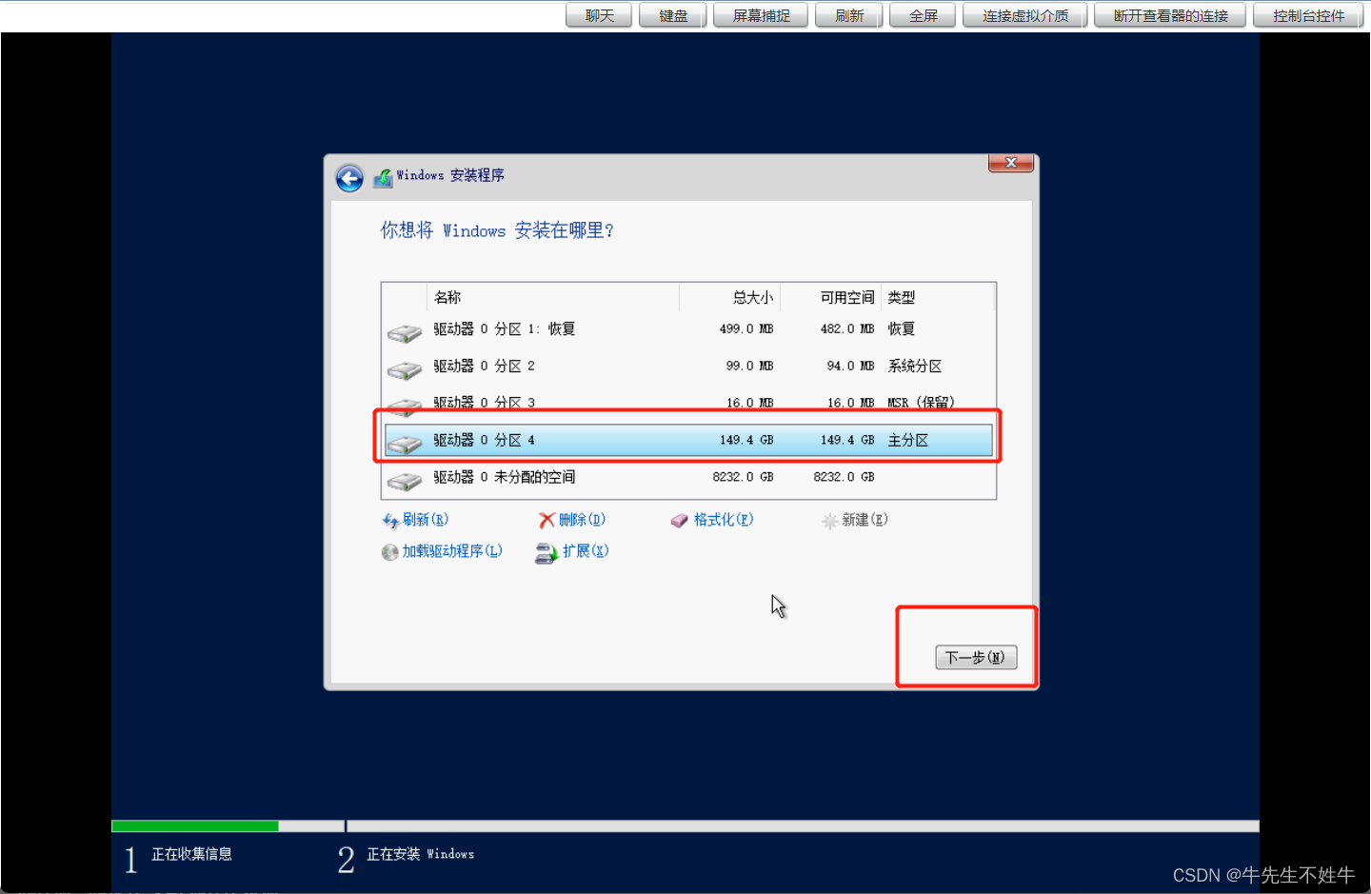Click the 499.0 MB total size value
Screen dimensions: 1371x894
point(746,329)
